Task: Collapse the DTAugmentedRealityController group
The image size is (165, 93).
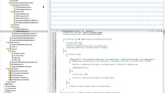Action: tap(9, 3)
